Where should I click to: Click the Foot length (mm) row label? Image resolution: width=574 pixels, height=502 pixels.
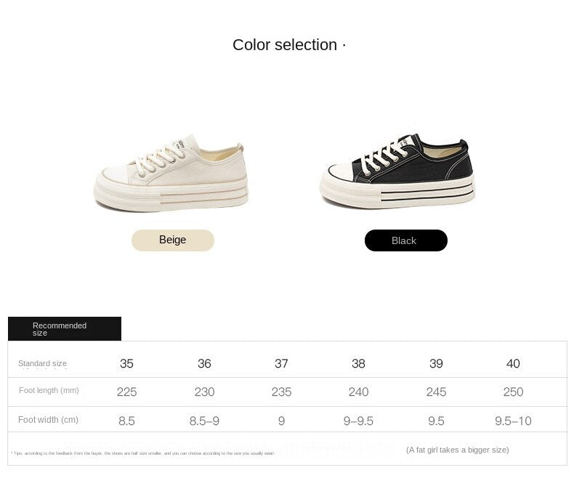pyautogui.click(x=49, y=390)
